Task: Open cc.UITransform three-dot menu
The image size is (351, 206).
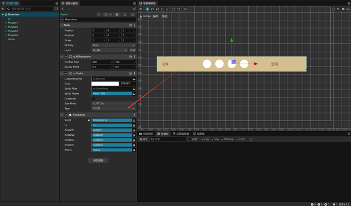Action: click(x=134, y=56)
